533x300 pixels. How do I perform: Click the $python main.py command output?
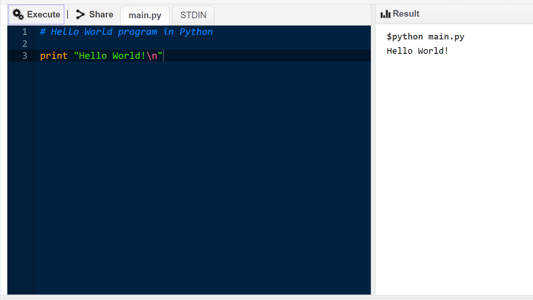(425, 37)
